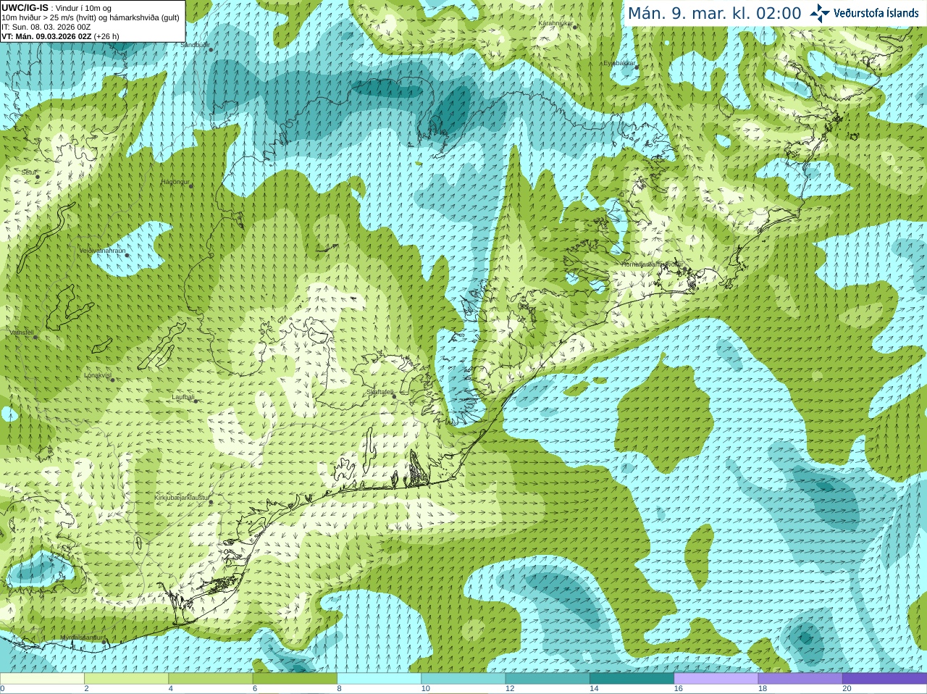
Task: Click the Setur station marker dot
Action: pyautogui.click(x=37, y=177)
